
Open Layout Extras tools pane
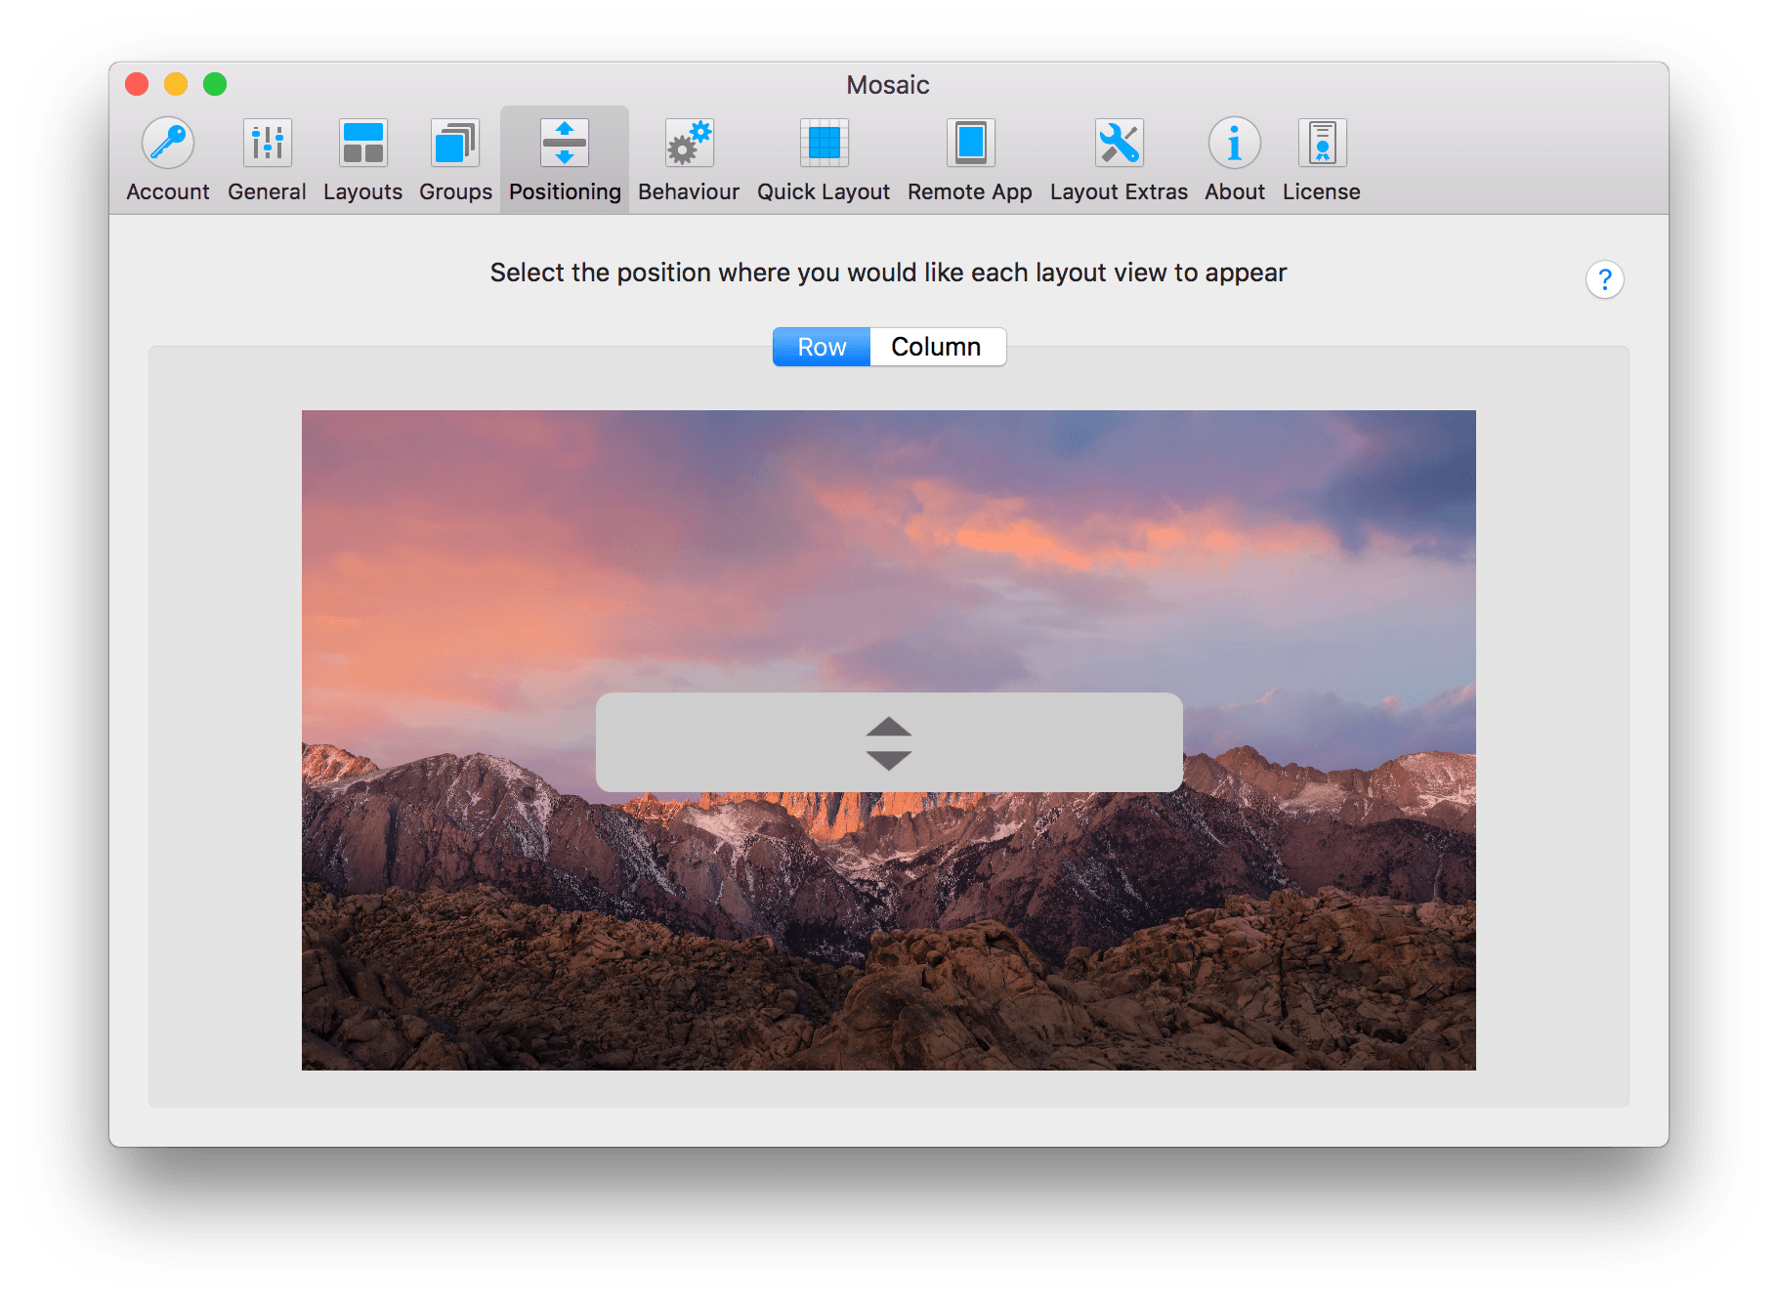click(x=1119, y=160)
